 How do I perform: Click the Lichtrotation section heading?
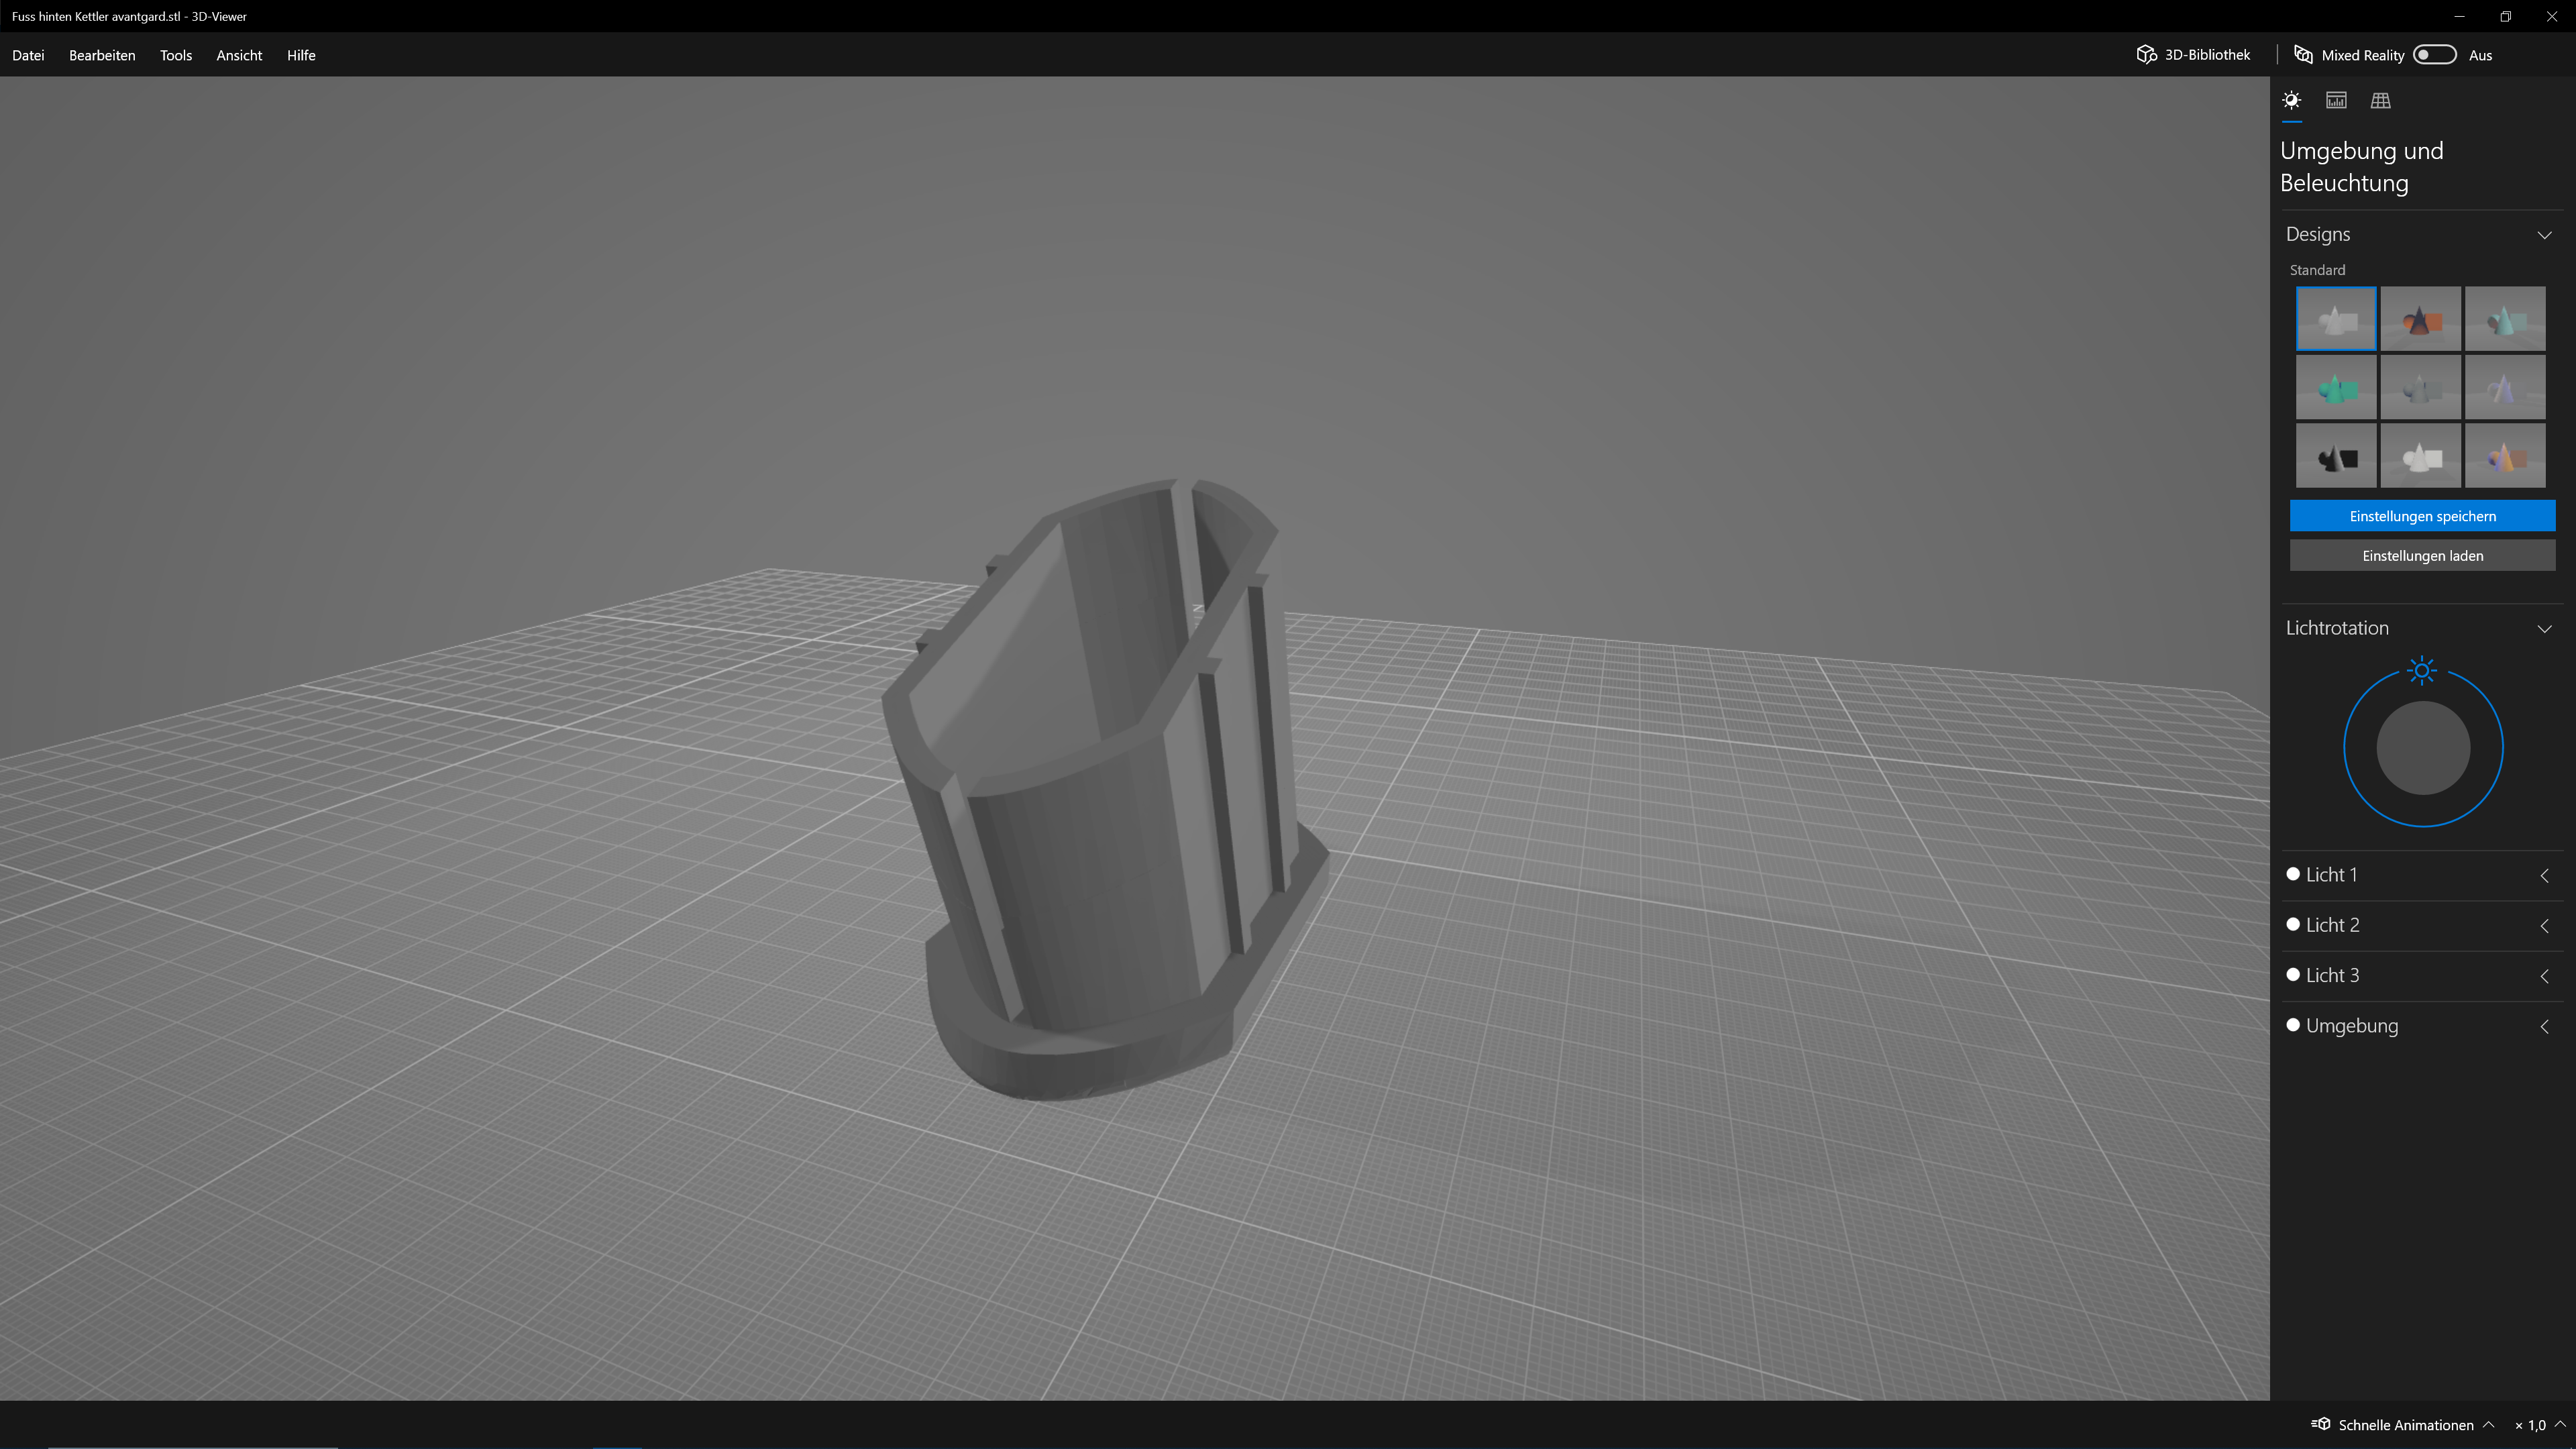(2337, 628)
